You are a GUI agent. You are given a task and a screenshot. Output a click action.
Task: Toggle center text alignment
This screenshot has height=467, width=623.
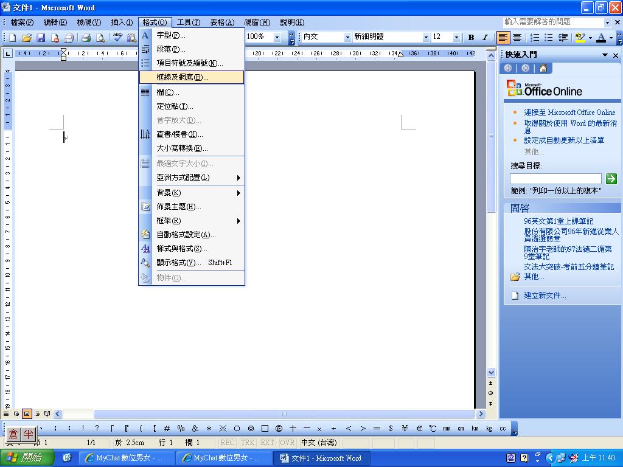tap(517, 37)
